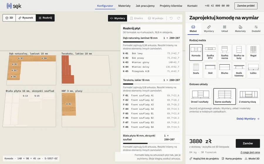Screen dimensions: 264x164
Task: Click the undo arrow icon
Action: click(x=171, y=18)
